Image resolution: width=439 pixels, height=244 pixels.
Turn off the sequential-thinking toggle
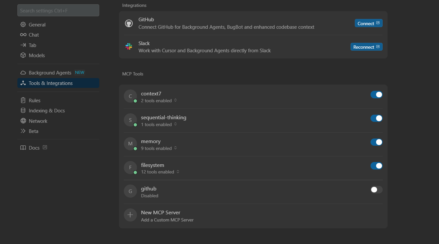[x=376, y=118]
